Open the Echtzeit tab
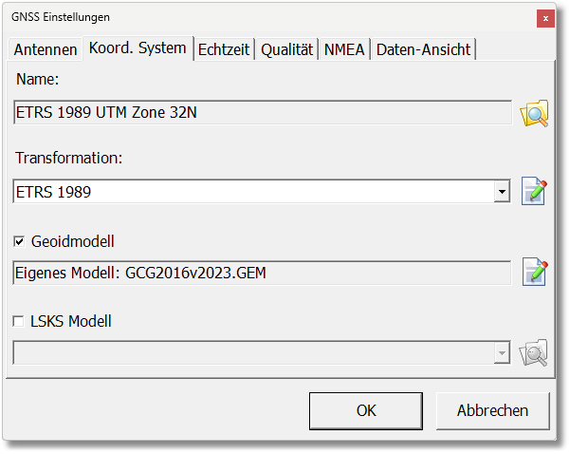 224,49
